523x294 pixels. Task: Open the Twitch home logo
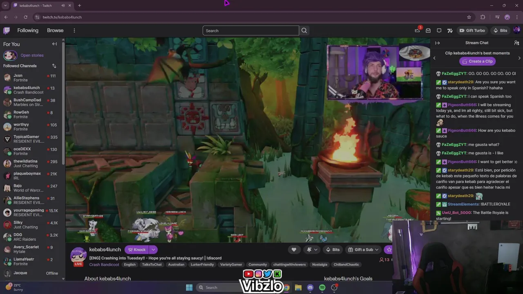click(7, 31)
